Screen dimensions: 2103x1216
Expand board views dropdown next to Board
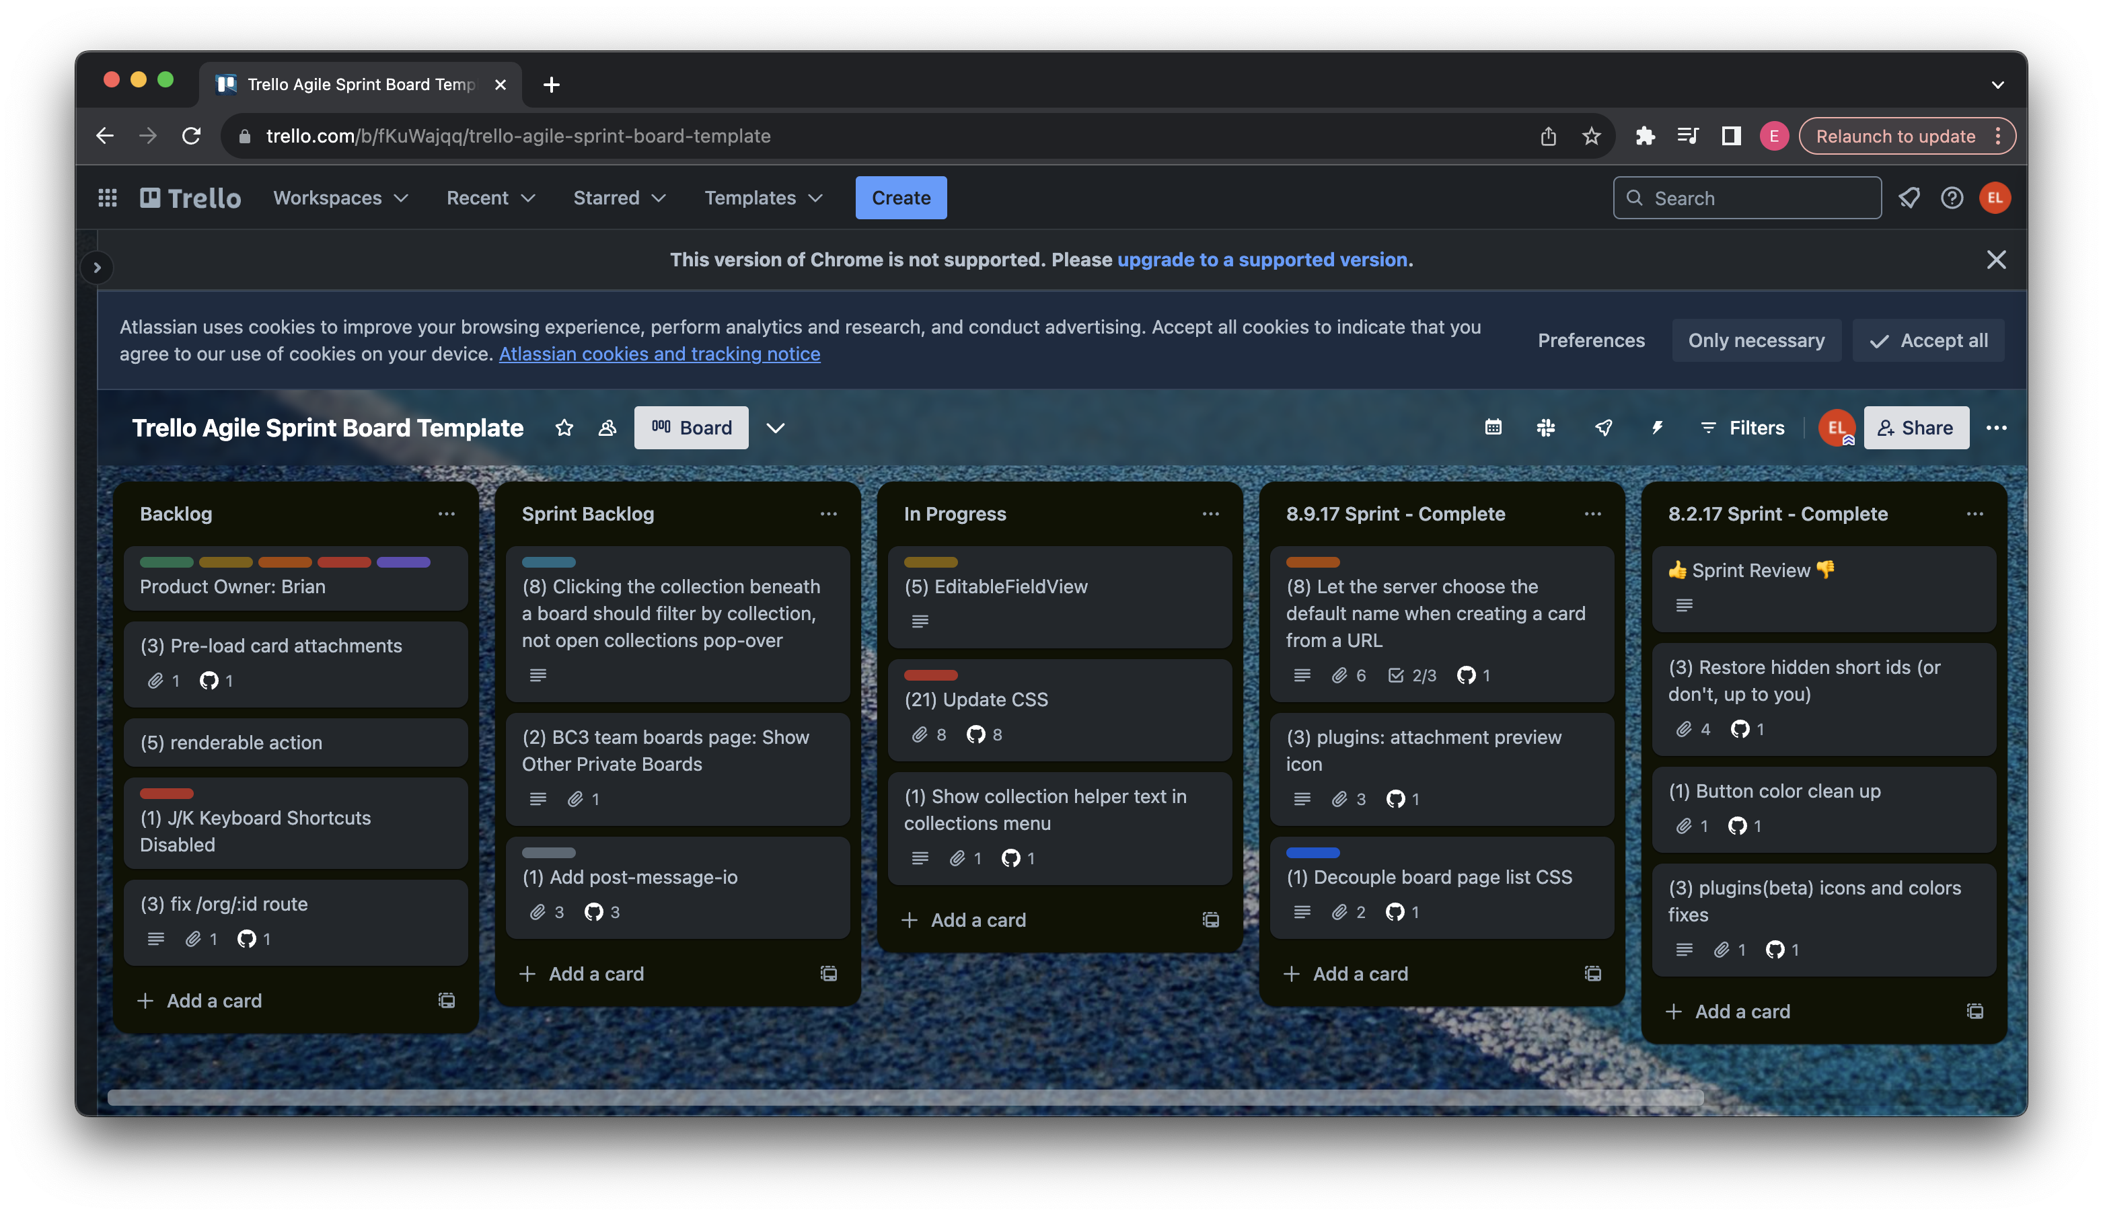(775, 428)
